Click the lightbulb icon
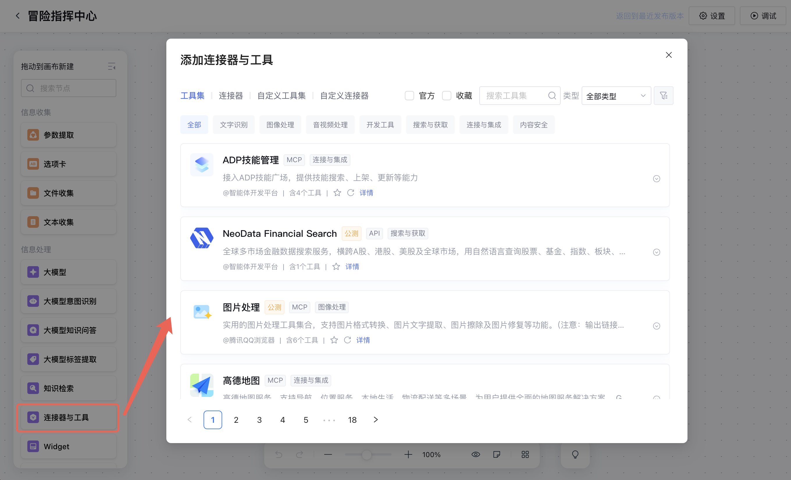The height and width of the screenshot is (480, 791). point(575,454)
